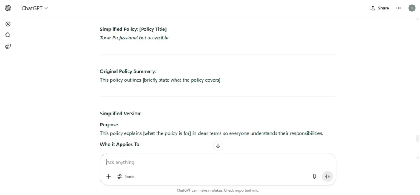Click the Original Policy Summary heading
420x195 pixels.
[x=128, y=71]
